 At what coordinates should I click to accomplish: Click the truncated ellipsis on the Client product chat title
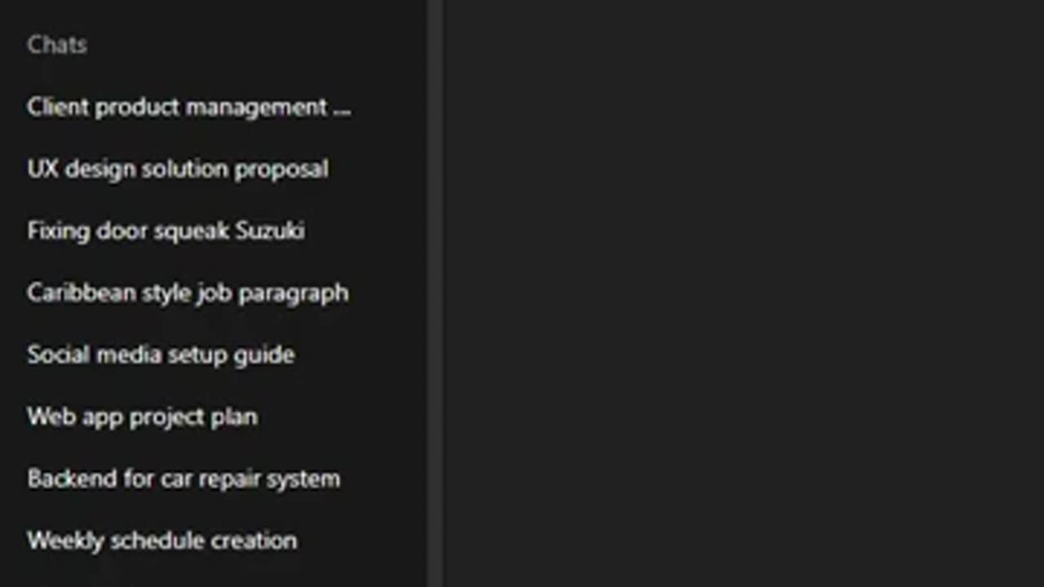pyautogui.click(x=342, y=108)
